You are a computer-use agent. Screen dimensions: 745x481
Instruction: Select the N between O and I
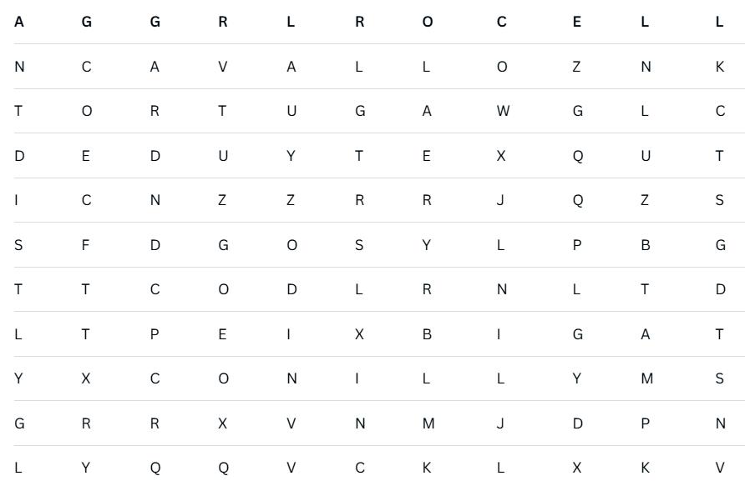(291, 379)
